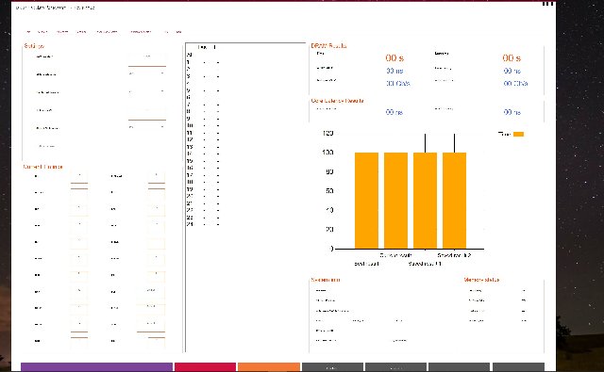
Task: Select row 19 in the center list
Action: [203, 189]
